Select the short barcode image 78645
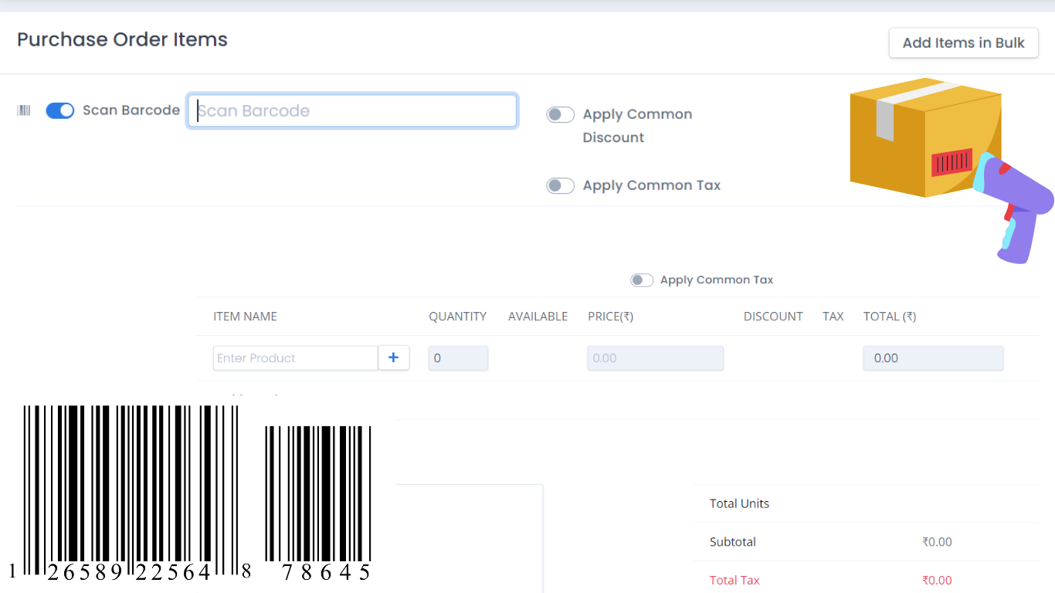The height and width of the screenshot is (593, 1055). click(317, 490)
